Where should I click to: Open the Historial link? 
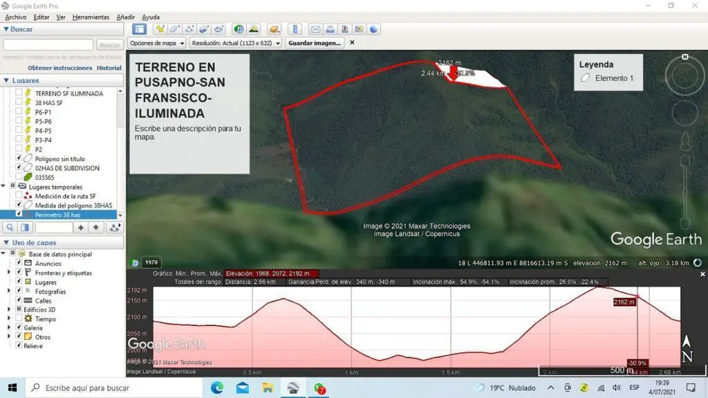coord(109,68)
